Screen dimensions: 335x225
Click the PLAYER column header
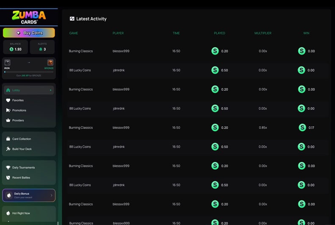click(x=118, y=33)
